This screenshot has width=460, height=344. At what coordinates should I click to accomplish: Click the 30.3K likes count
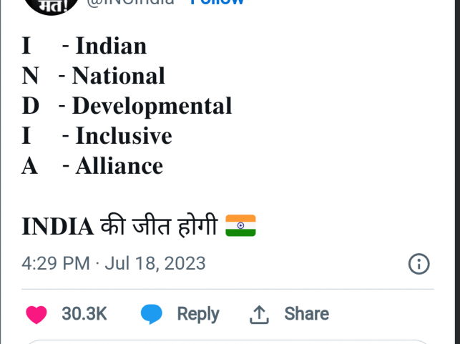84,314
